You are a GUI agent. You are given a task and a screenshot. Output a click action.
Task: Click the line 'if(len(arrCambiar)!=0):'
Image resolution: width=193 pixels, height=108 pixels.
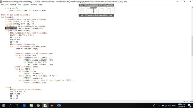click(18, 31)
